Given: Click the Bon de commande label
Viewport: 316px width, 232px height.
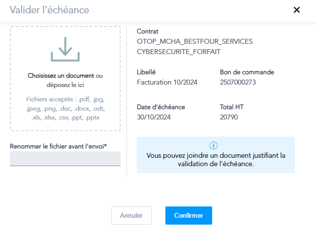Looking at the screenshot, I should (247, 72).
